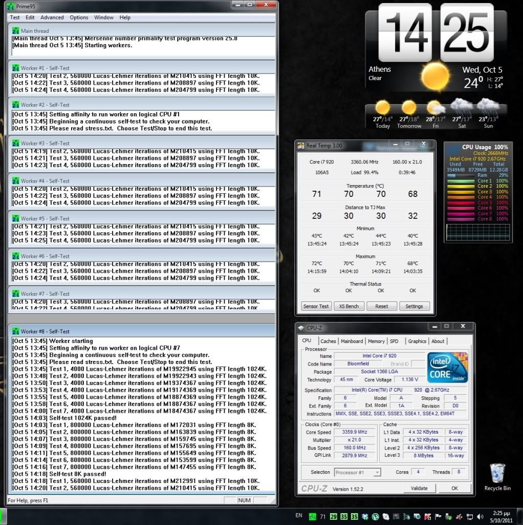Image resolution: width=523 pixels, height=525 pixels.
Task: Open the Options menu in Prime95
Action: click(x=79, y=17)
